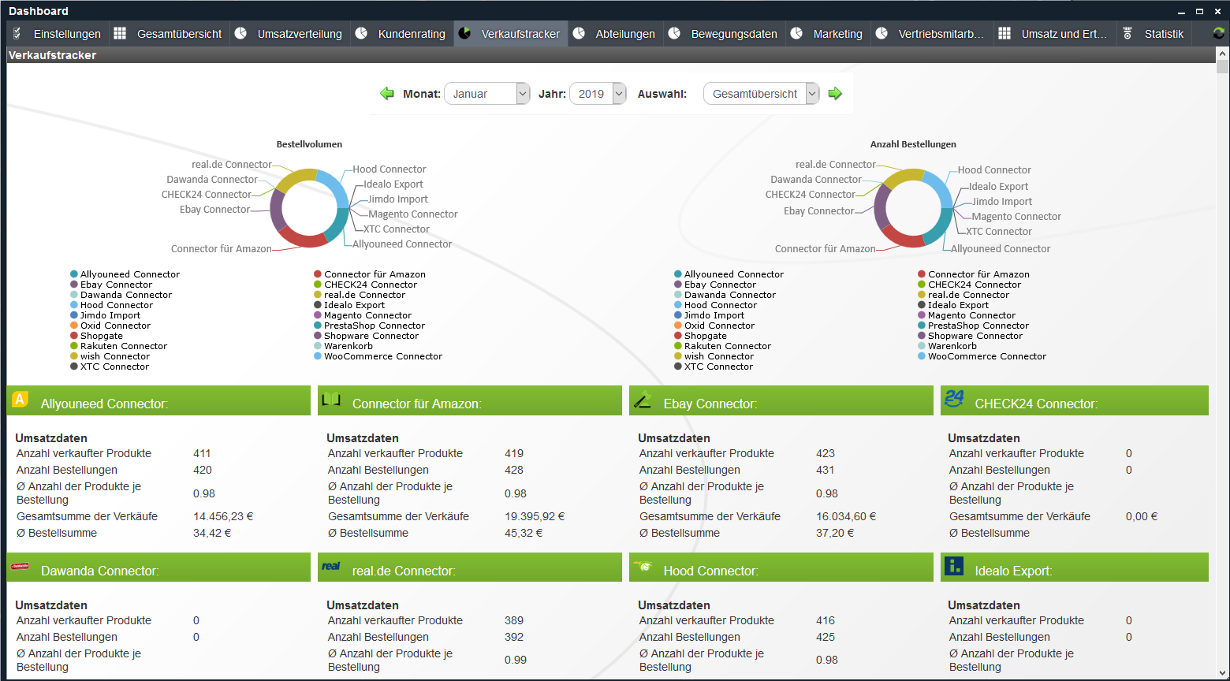Click the Hood Connector logo icon

[x=643, y=566]
